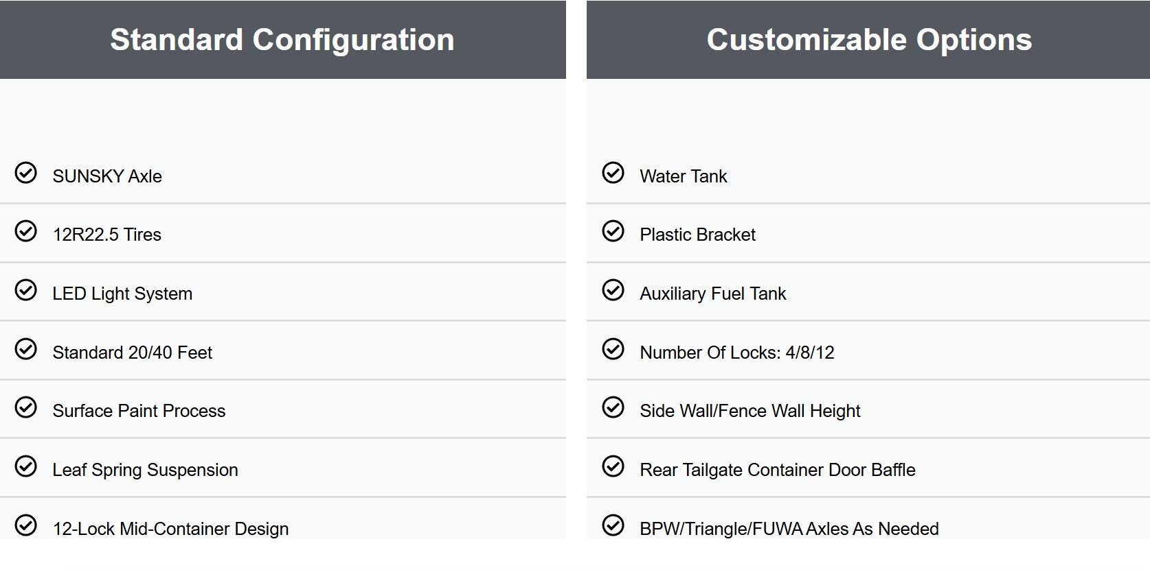
Task: Click the check icon beside Side Wall/Fence Wall Height
Action: (613, 407)
